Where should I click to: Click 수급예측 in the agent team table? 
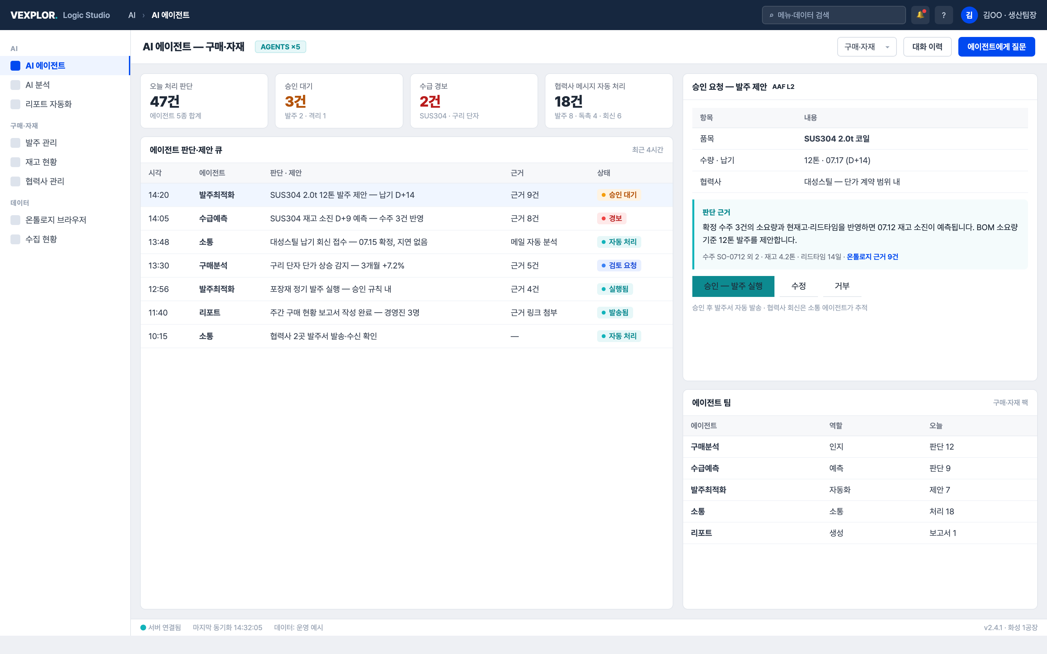coord(705,469)
